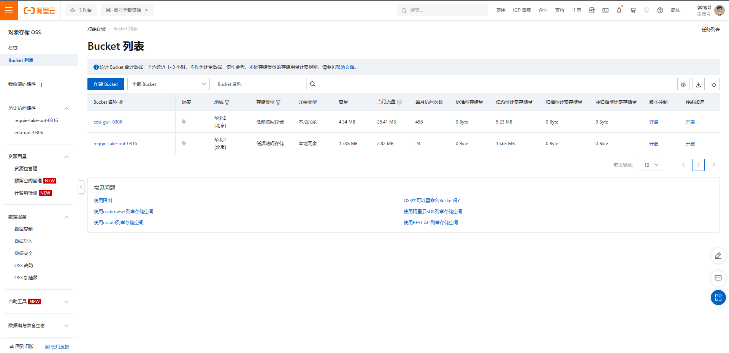Enable transfer acceleration for edu-guli-0306
Image resolution: width=729 pixels, height=353 pixels.
click(x=690, y=122)
